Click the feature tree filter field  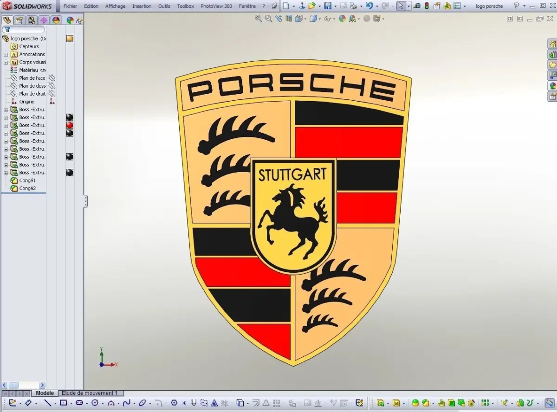click(x=24, y=30)
